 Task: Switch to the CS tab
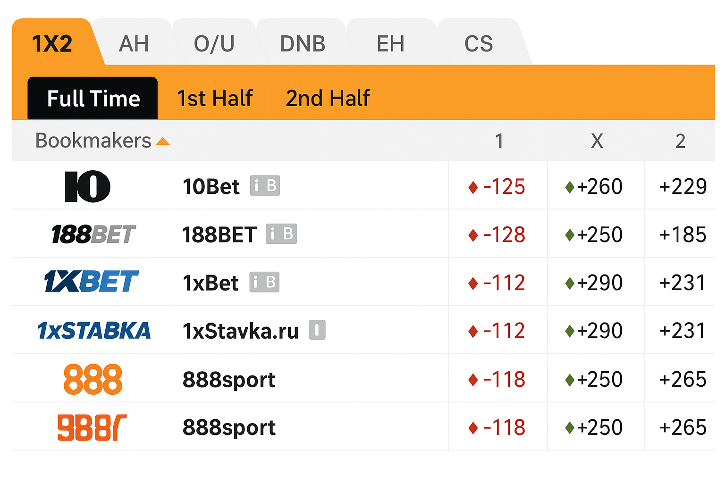(479, 44)
